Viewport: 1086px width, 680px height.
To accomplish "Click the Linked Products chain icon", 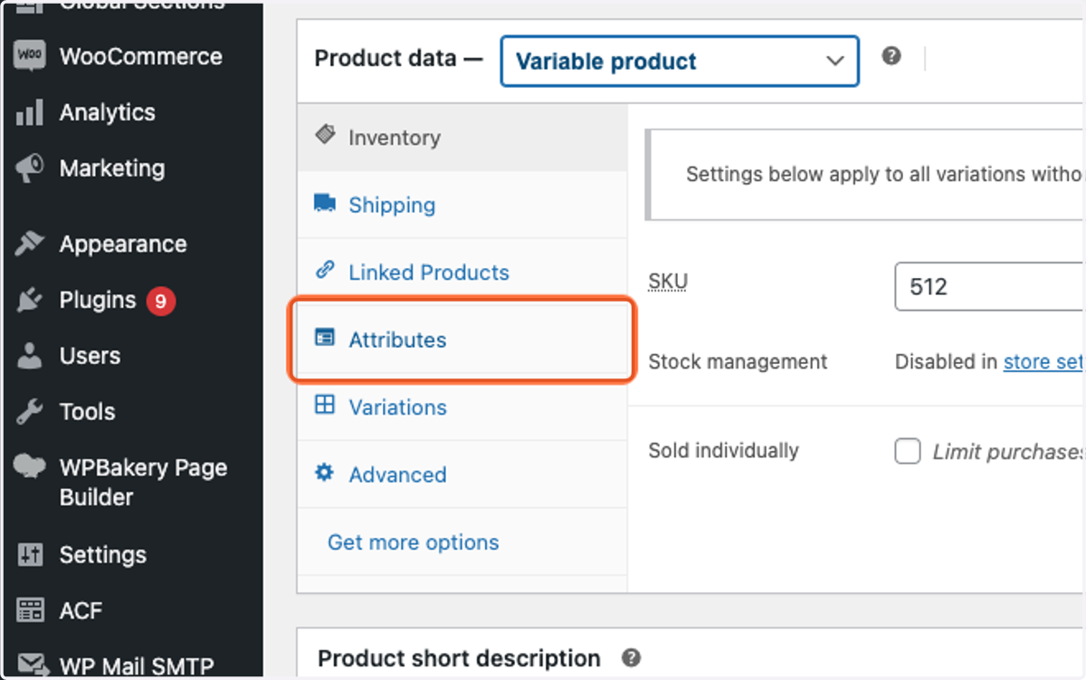I will point(324,270).
